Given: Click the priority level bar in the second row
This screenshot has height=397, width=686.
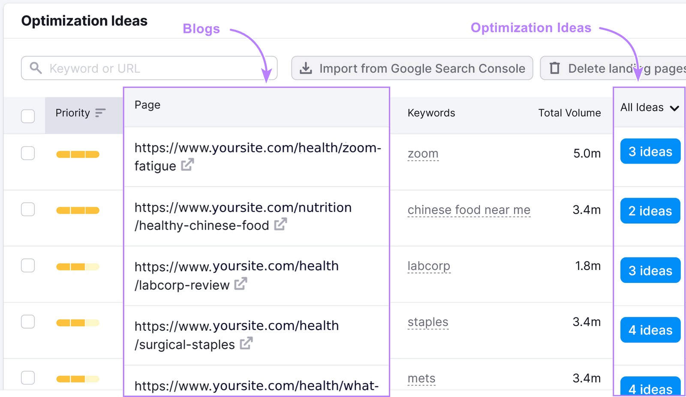Looking at the screenshot, I should click(78, 210).
